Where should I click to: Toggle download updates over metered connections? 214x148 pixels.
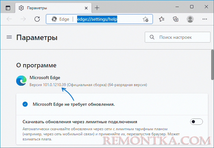click(197, 122)
